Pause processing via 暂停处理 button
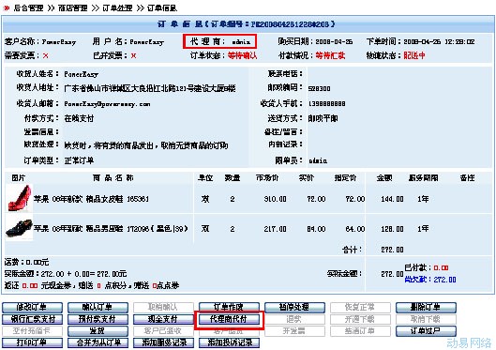This screenshot has width=496, height=350. click(294, 307)
